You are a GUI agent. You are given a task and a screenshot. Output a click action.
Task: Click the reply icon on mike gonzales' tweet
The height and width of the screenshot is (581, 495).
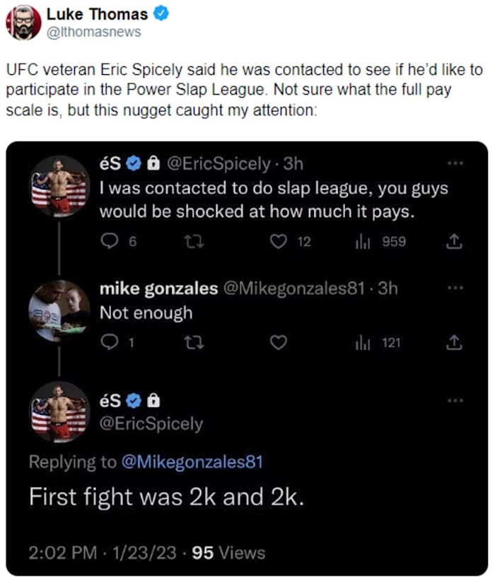[111, 344]
